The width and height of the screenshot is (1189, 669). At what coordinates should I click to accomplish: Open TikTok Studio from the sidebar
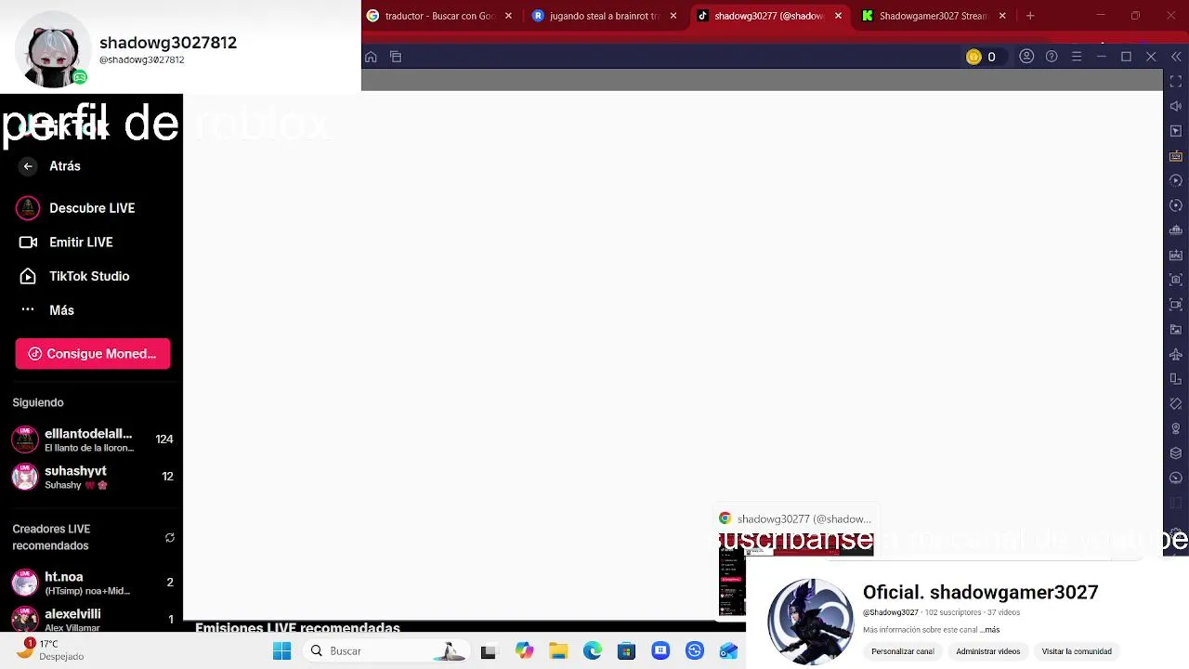91,276
